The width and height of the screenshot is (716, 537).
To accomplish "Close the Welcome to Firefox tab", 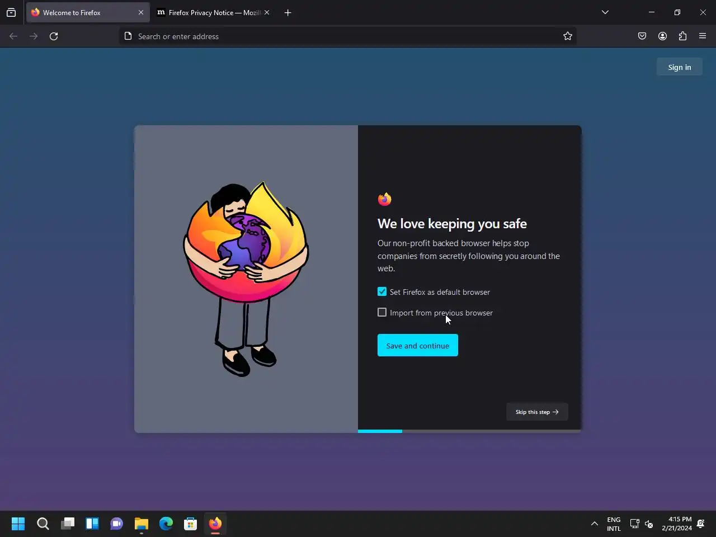I will pyautogui.click(x=140, y=12).
